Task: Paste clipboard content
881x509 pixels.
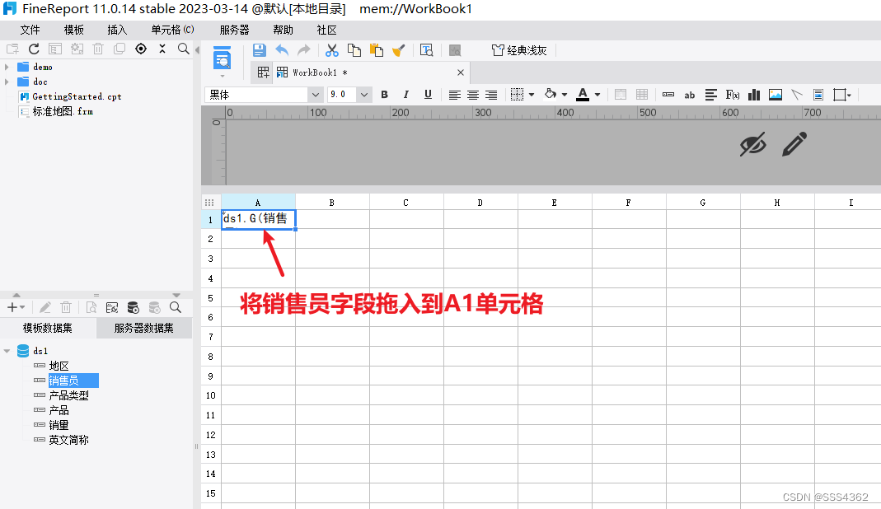Action: point(377,50)
